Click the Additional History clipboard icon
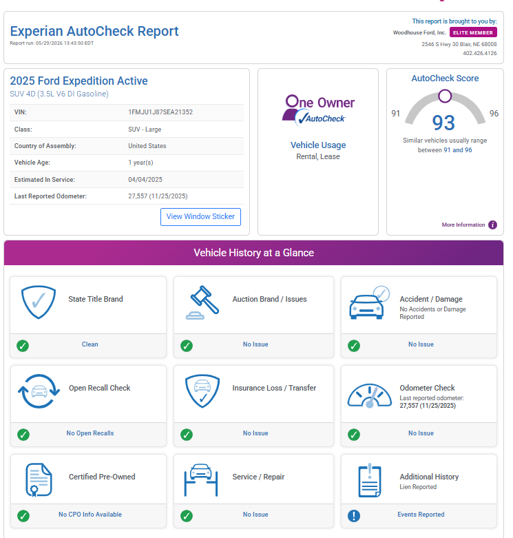513x538 pixels. (x=370, y=480)
